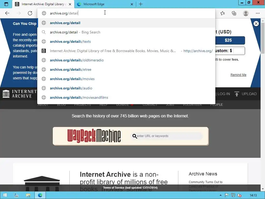Close the Internet Archive tab
265x199 pixels.
coord(70,4)
